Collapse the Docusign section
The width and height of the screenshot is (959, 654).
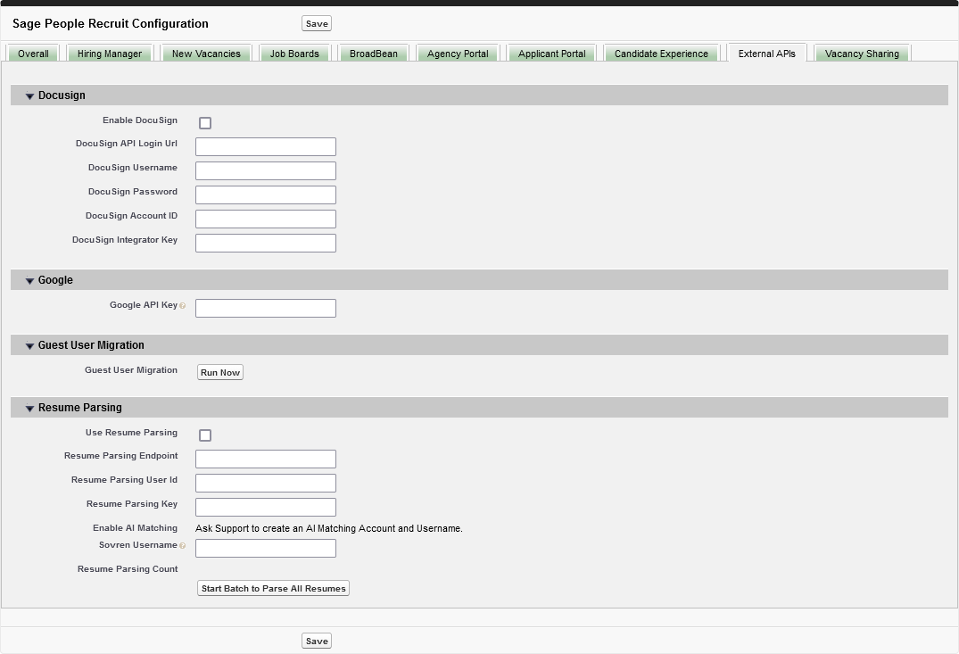29,96
